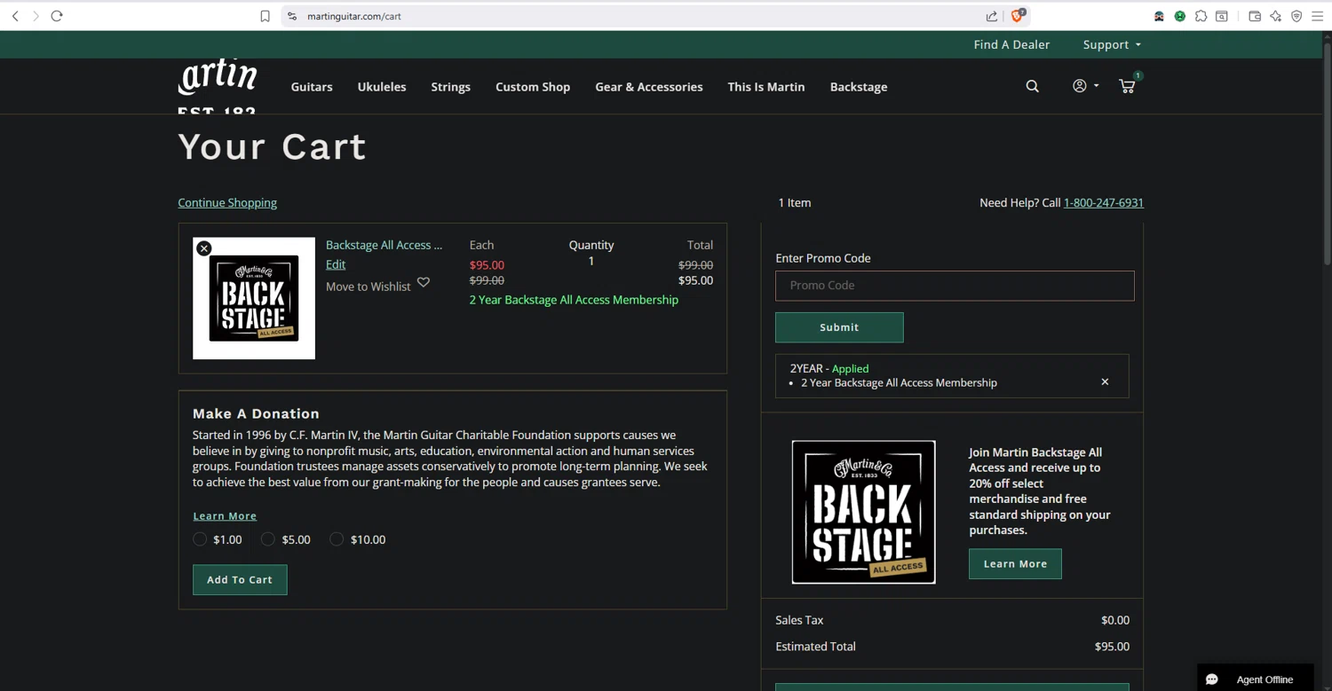Go back with the browser back arrow
Screen dimensions: 1332x691
[15, 16]
